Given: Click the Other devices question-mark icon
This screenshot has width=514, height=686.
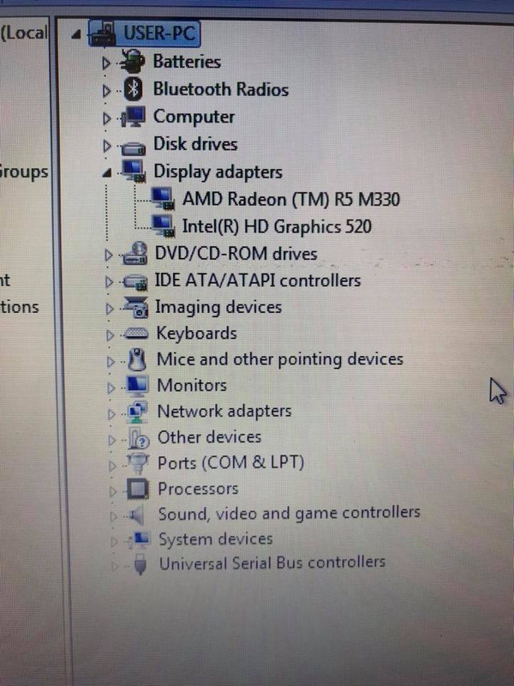Looking at the screenshot, I should 139,438.
